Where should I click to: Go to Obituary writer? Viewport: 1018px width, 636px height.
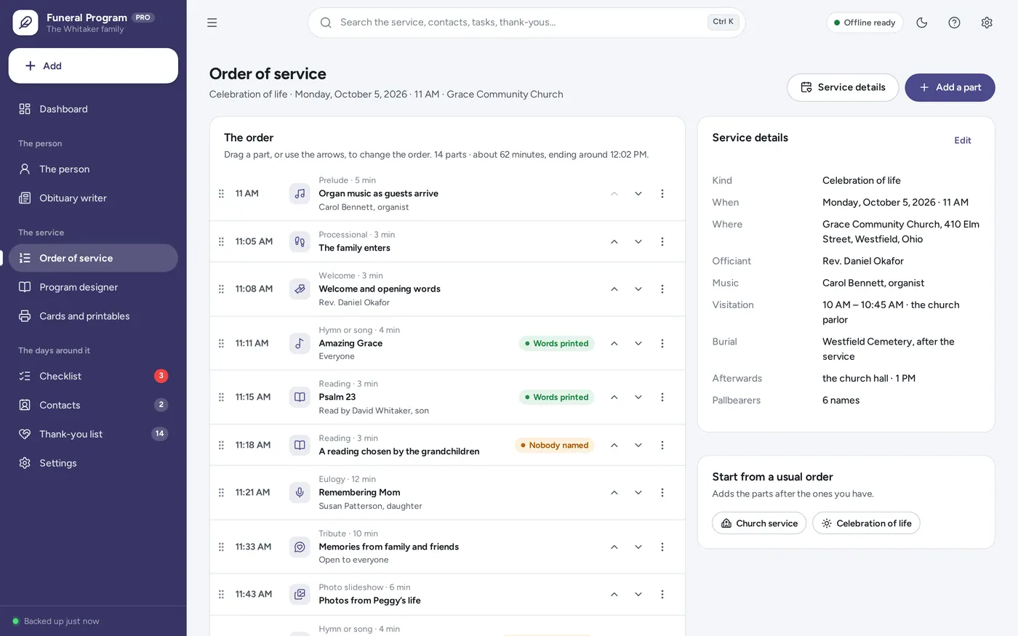click(93, 198)
